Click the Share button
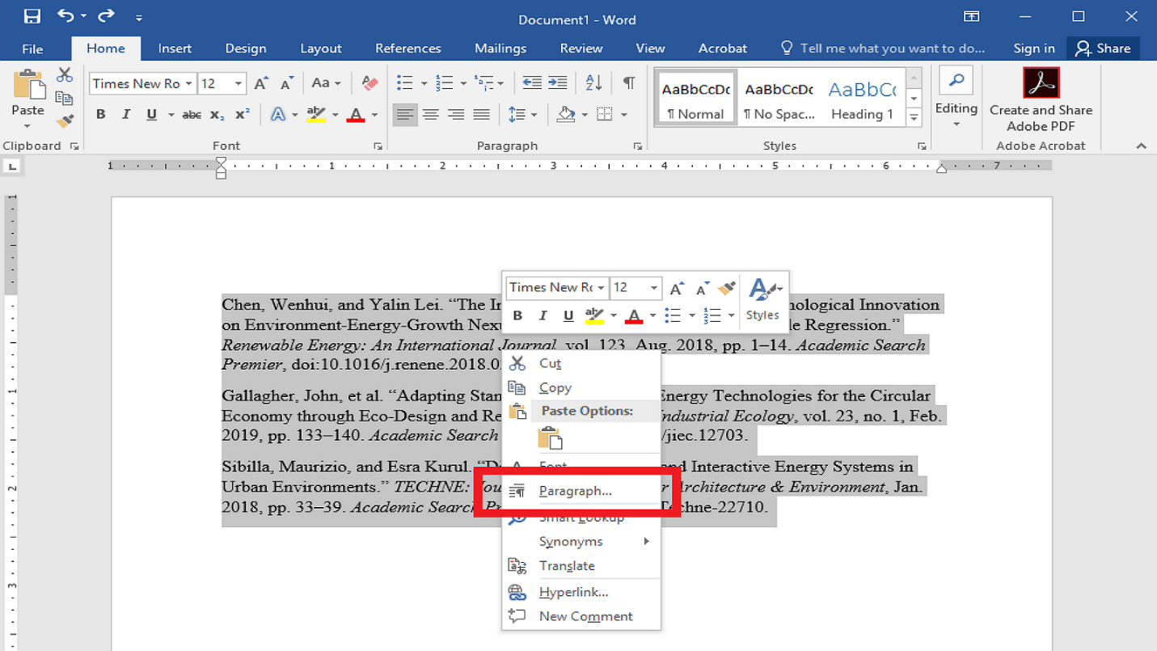This screenshot has height=651, width=1157. pyautogui.click(x=1103, y=49)
